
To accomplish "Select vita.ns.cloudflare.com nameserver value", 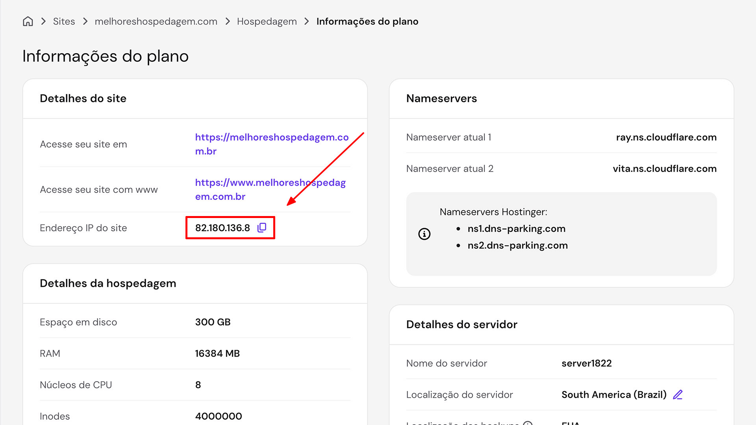I will pos(665,169).
